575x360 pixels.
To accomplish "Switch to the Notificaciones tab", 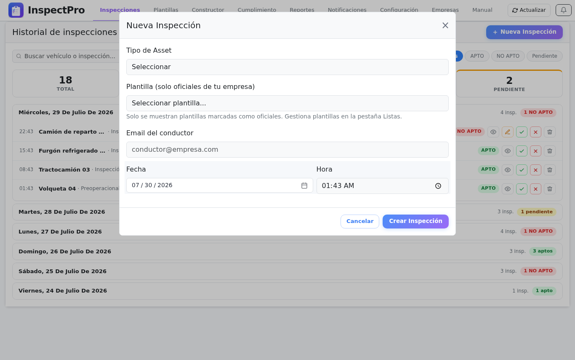I will pyautogui.click(x=347, y=10).
